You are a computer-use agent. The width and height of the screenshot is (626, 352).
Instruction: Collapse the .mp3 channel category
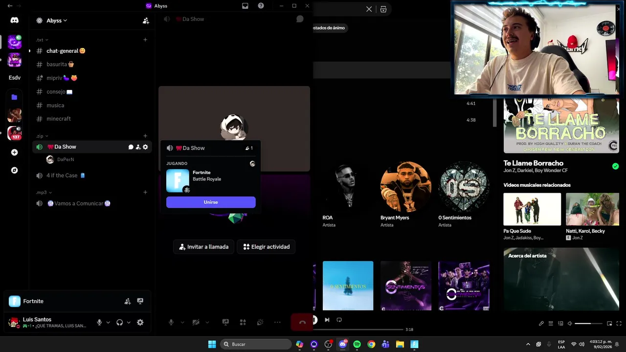(44, 192)
